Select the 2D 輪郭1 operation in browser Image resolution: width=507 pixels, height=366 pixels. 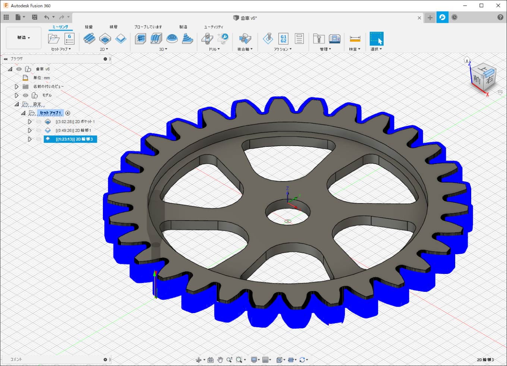point(73,130)
